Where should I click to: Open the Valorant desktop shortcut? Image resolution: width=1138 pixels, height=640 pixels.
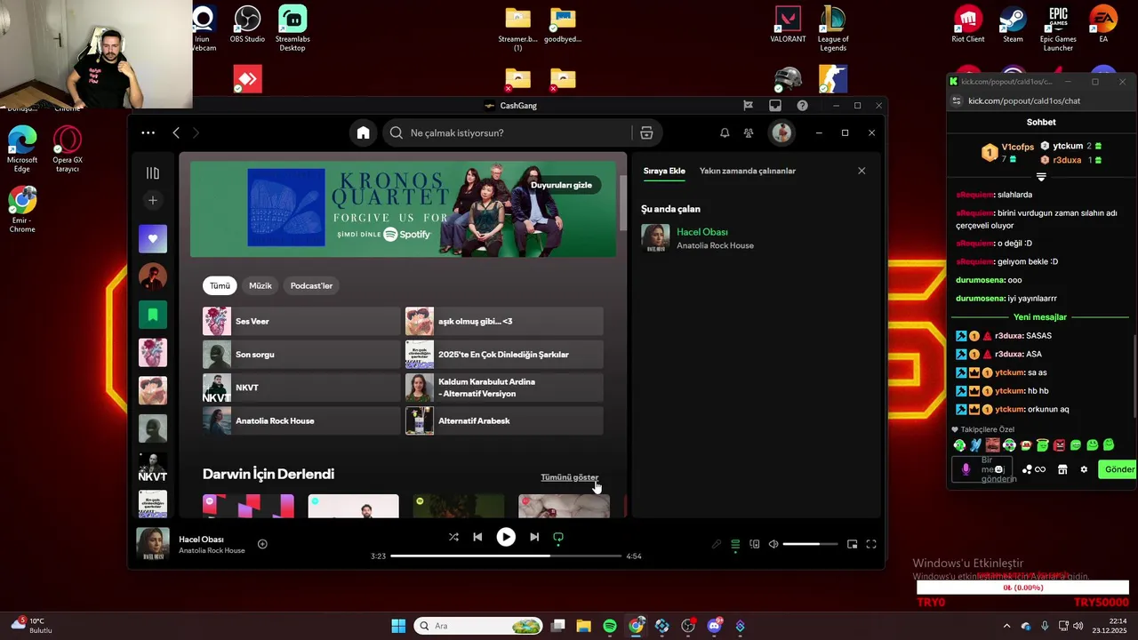[788, 25]
